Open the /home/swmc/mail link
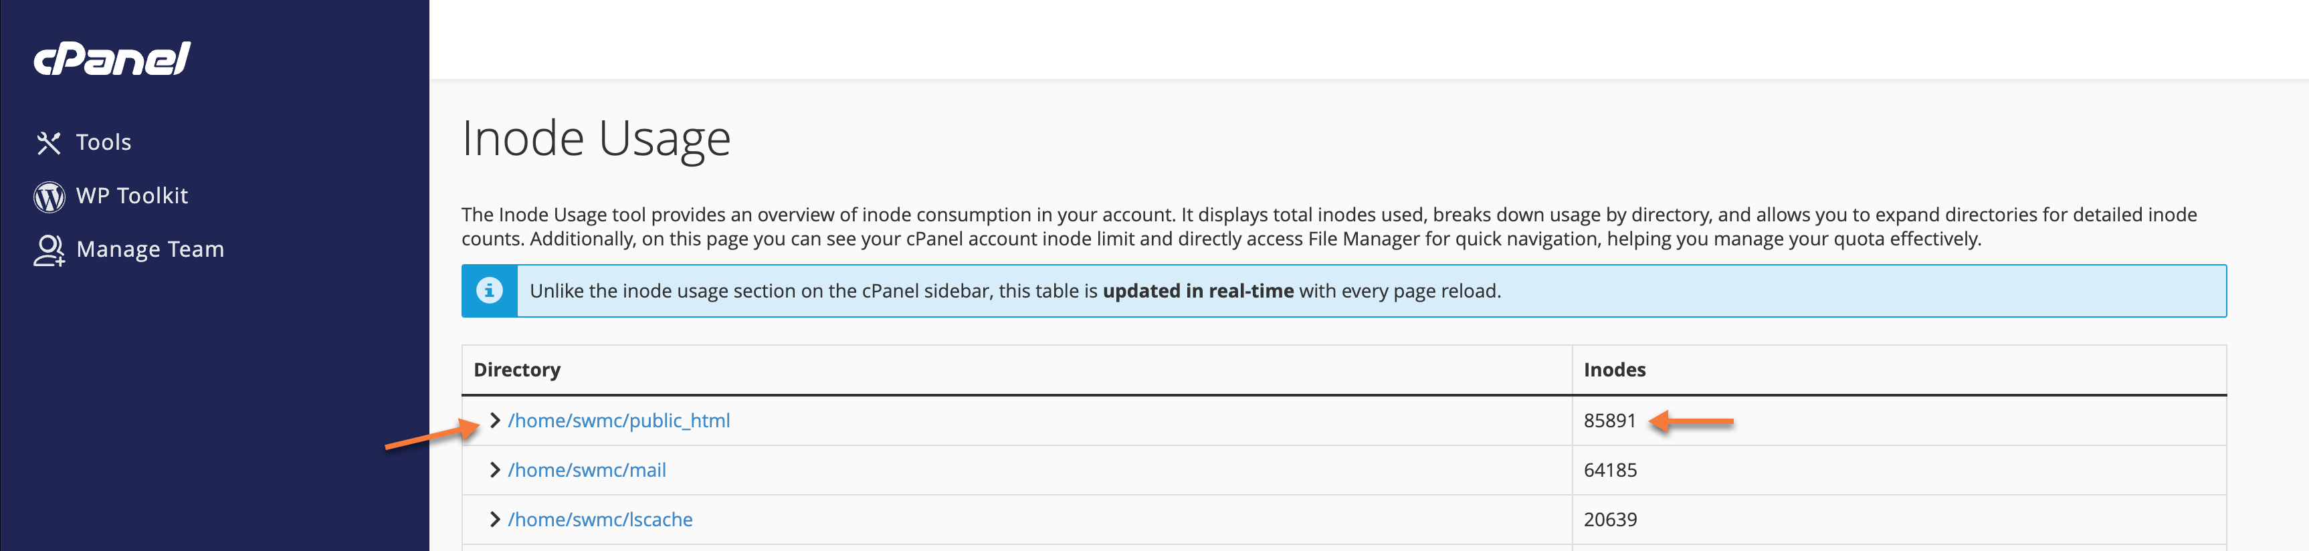2309x551 pixels. point(586,469)
